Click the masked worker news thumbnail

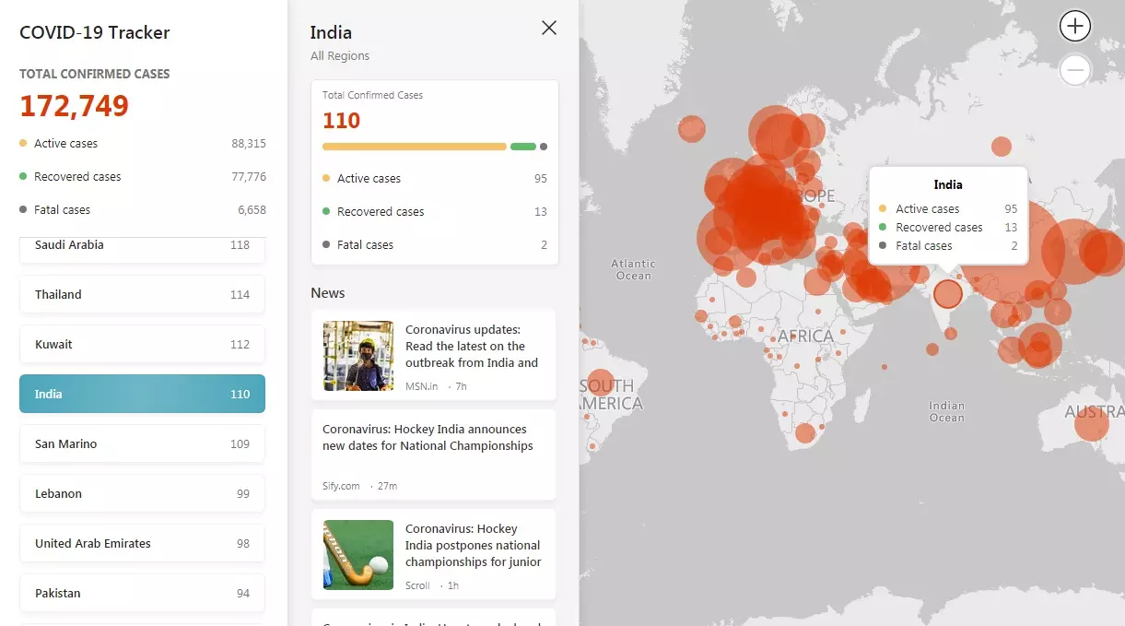pos(357,356)
